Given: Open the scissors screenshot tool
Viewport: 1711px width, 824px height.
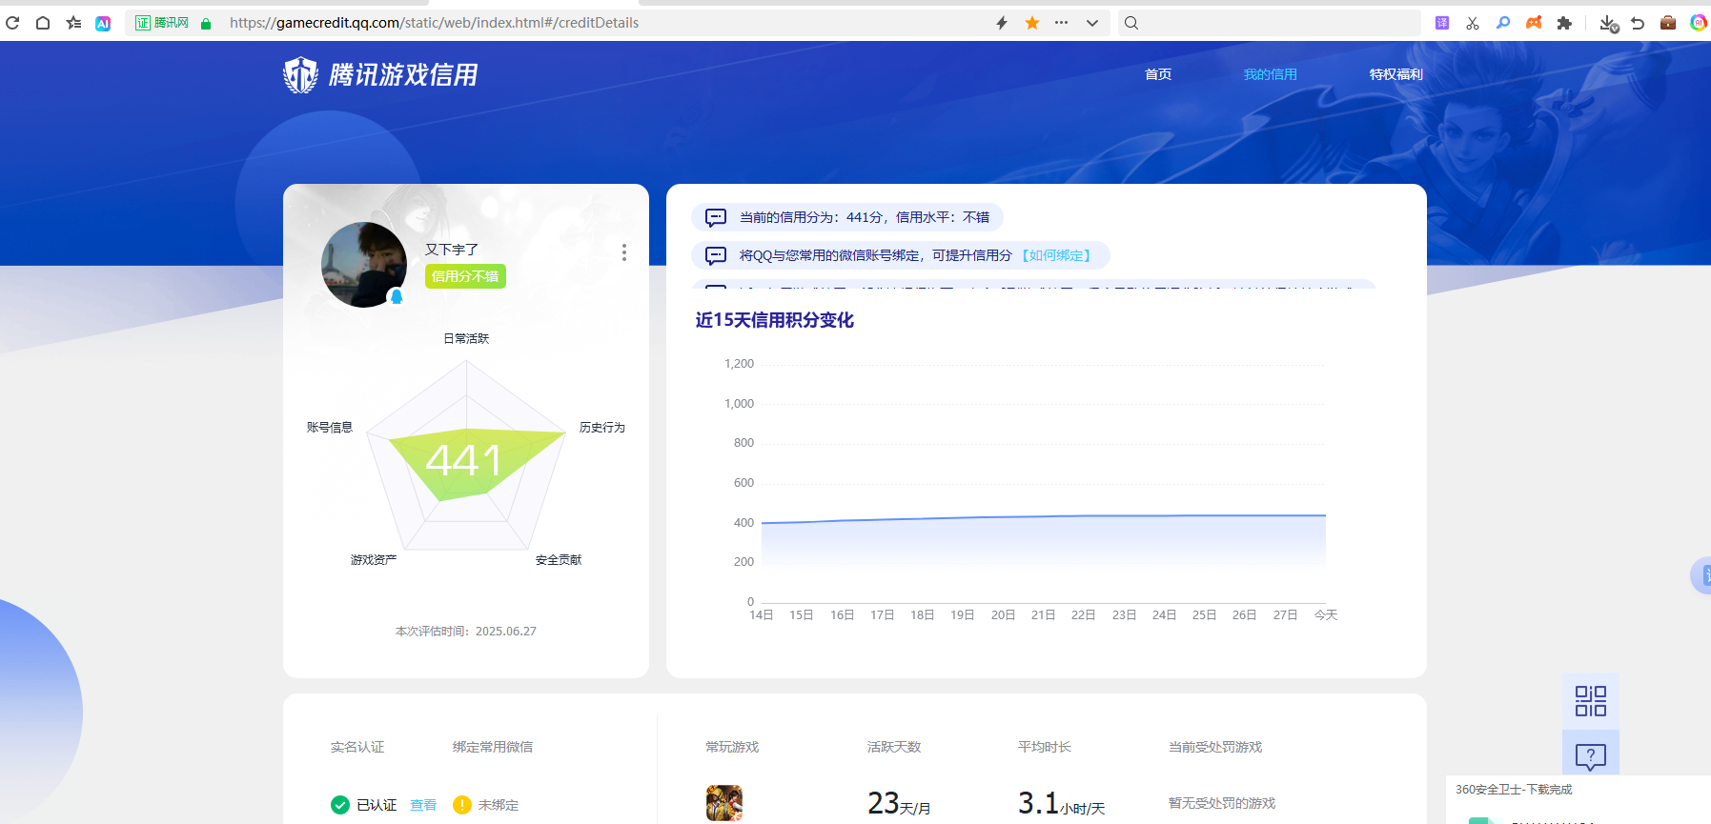Looking at the screenshot, I should click(1473, 23).
